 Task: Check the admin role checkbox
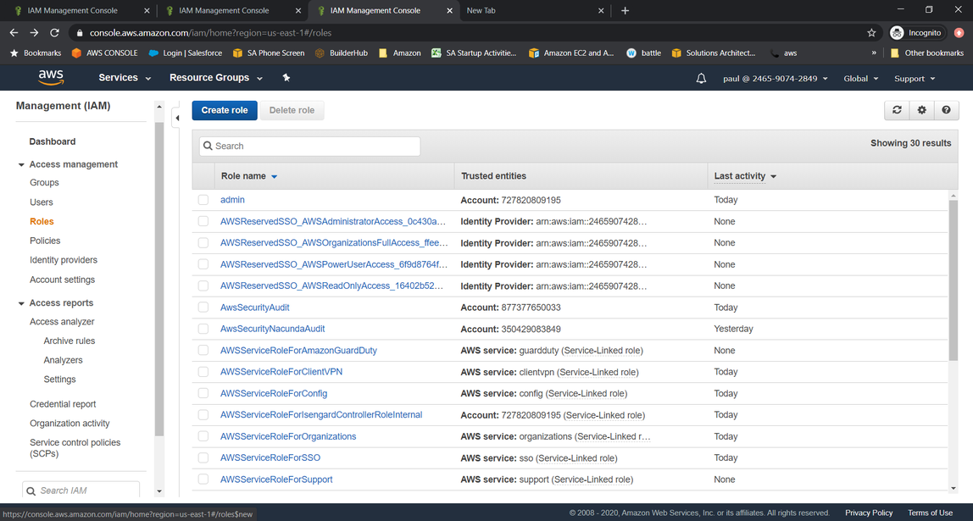[x=203, y=200]
